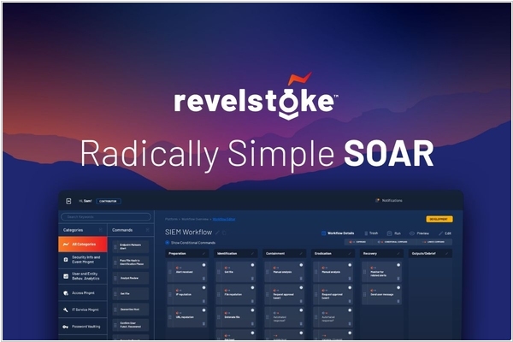Select 'All Categories' in the sidebar
The width and height of the screenshot is (513, 342).
point(83,245)
